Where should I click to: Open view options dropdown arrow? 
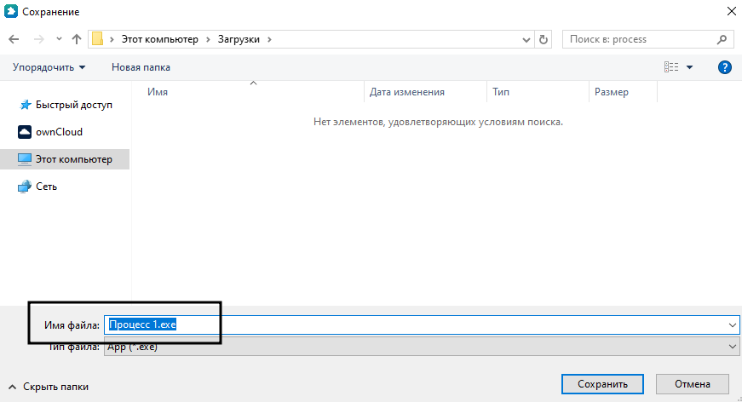689,67
